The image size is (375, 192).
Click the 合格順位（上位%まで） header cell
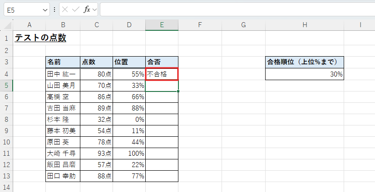(304, 62)
